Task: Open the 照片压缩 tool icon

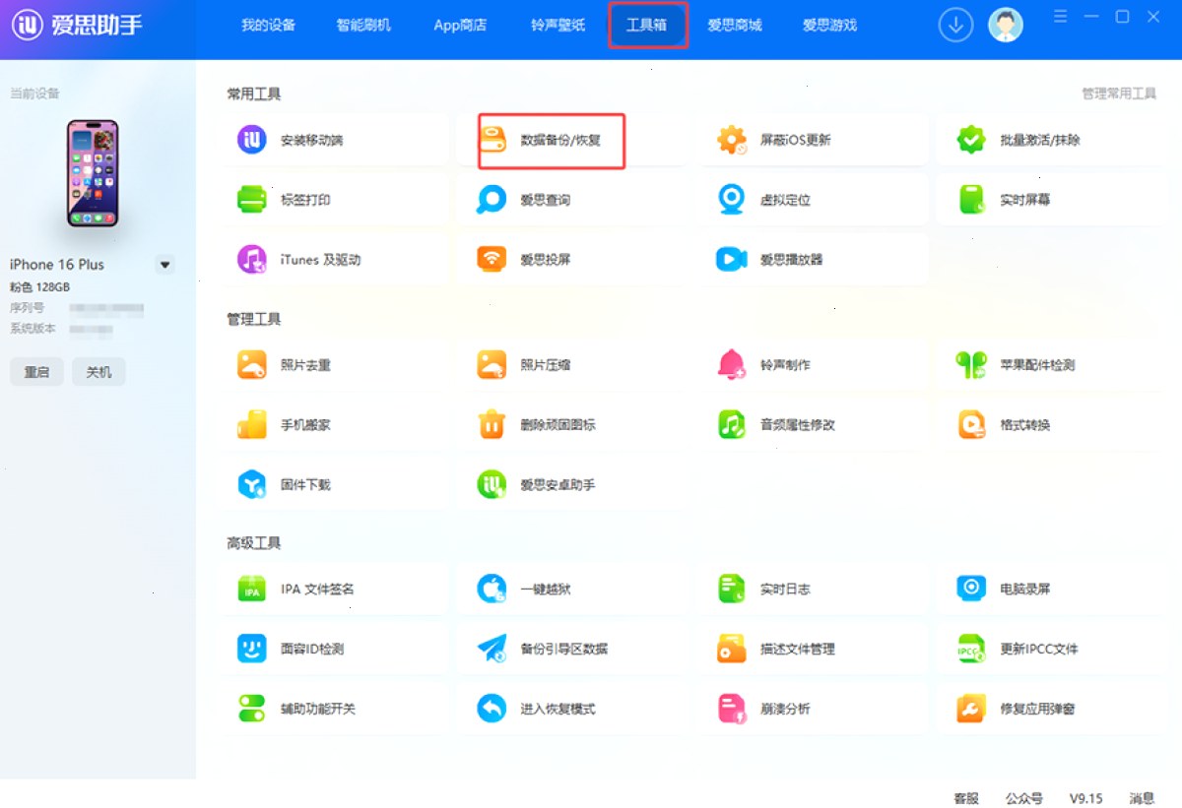Action: (x=492, y=365)
